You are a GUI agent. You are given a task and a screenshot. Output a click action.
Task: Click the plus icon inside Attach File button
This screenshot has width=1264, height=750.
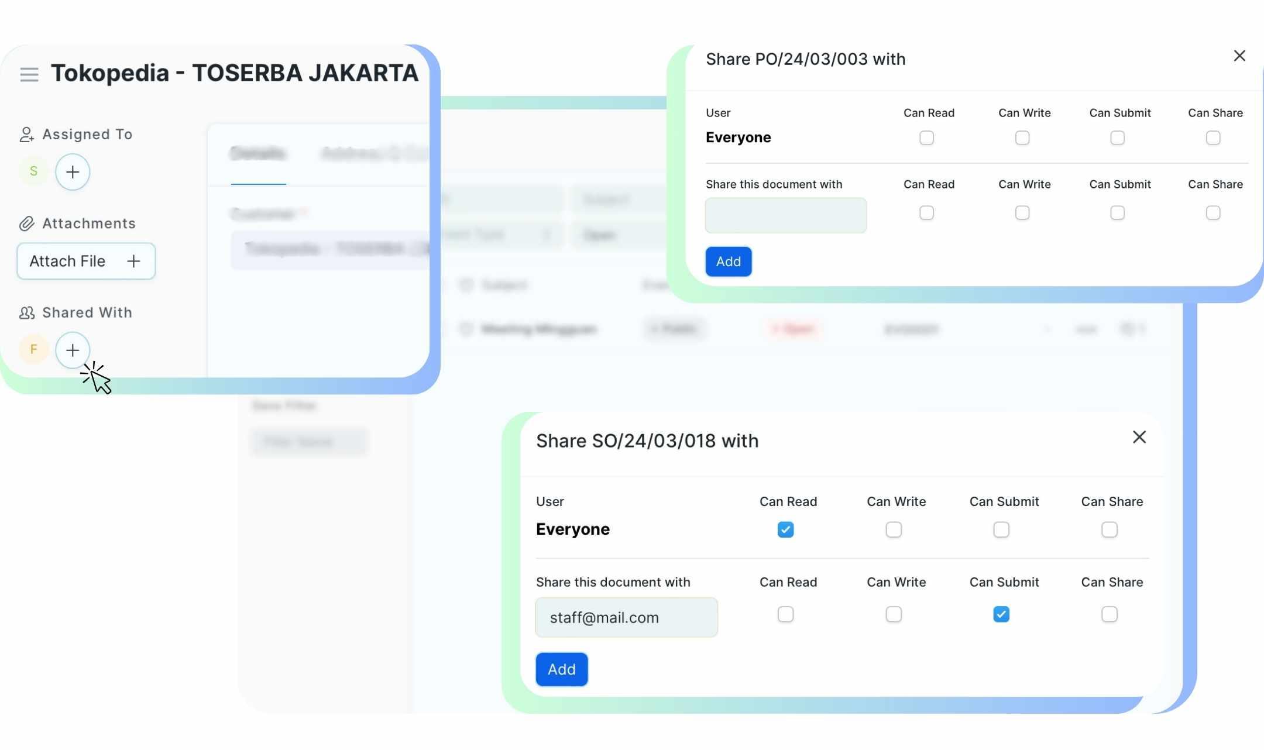coord(133,261)
